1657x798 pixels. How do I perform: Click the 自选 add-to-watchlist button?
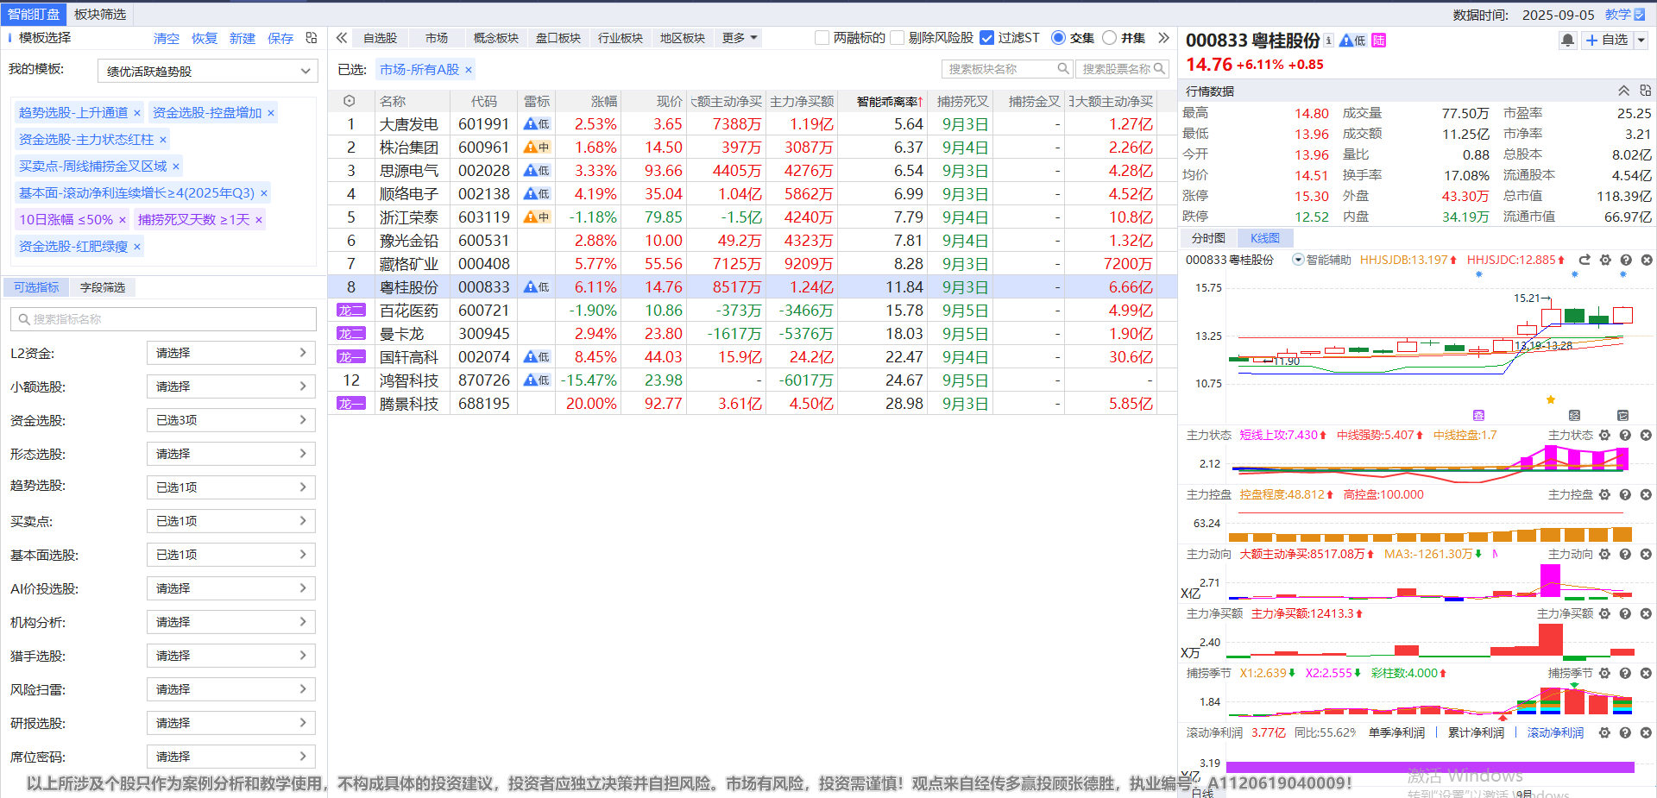pos(1607,41)
